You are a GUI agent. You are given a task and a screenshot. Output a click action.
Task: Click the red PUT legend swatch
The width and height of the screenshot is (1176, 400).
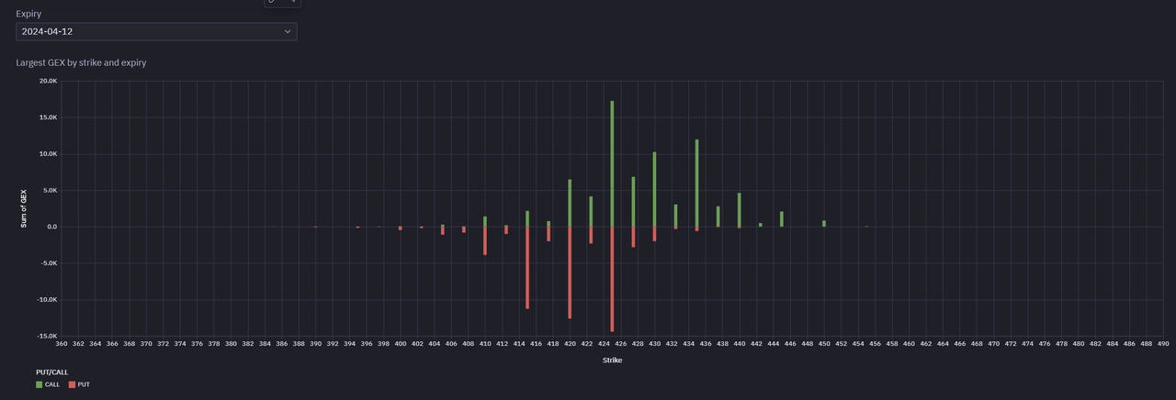click(73, 384)
